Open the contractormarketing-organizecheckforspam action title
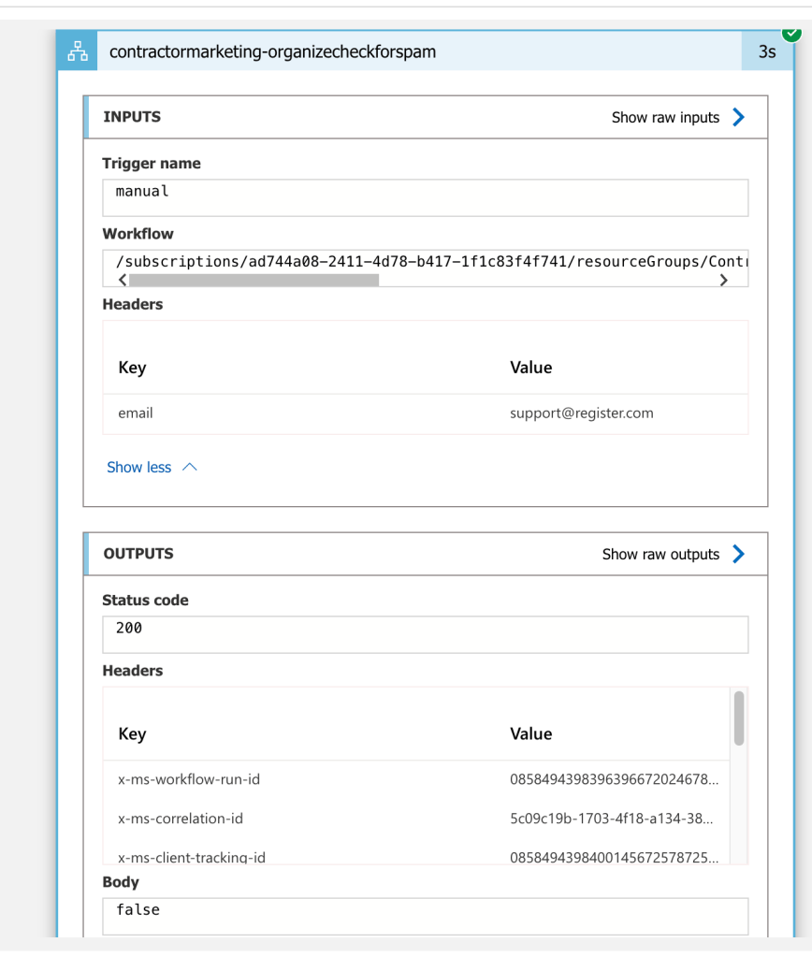The image size is (812, 957). [272, 51]
